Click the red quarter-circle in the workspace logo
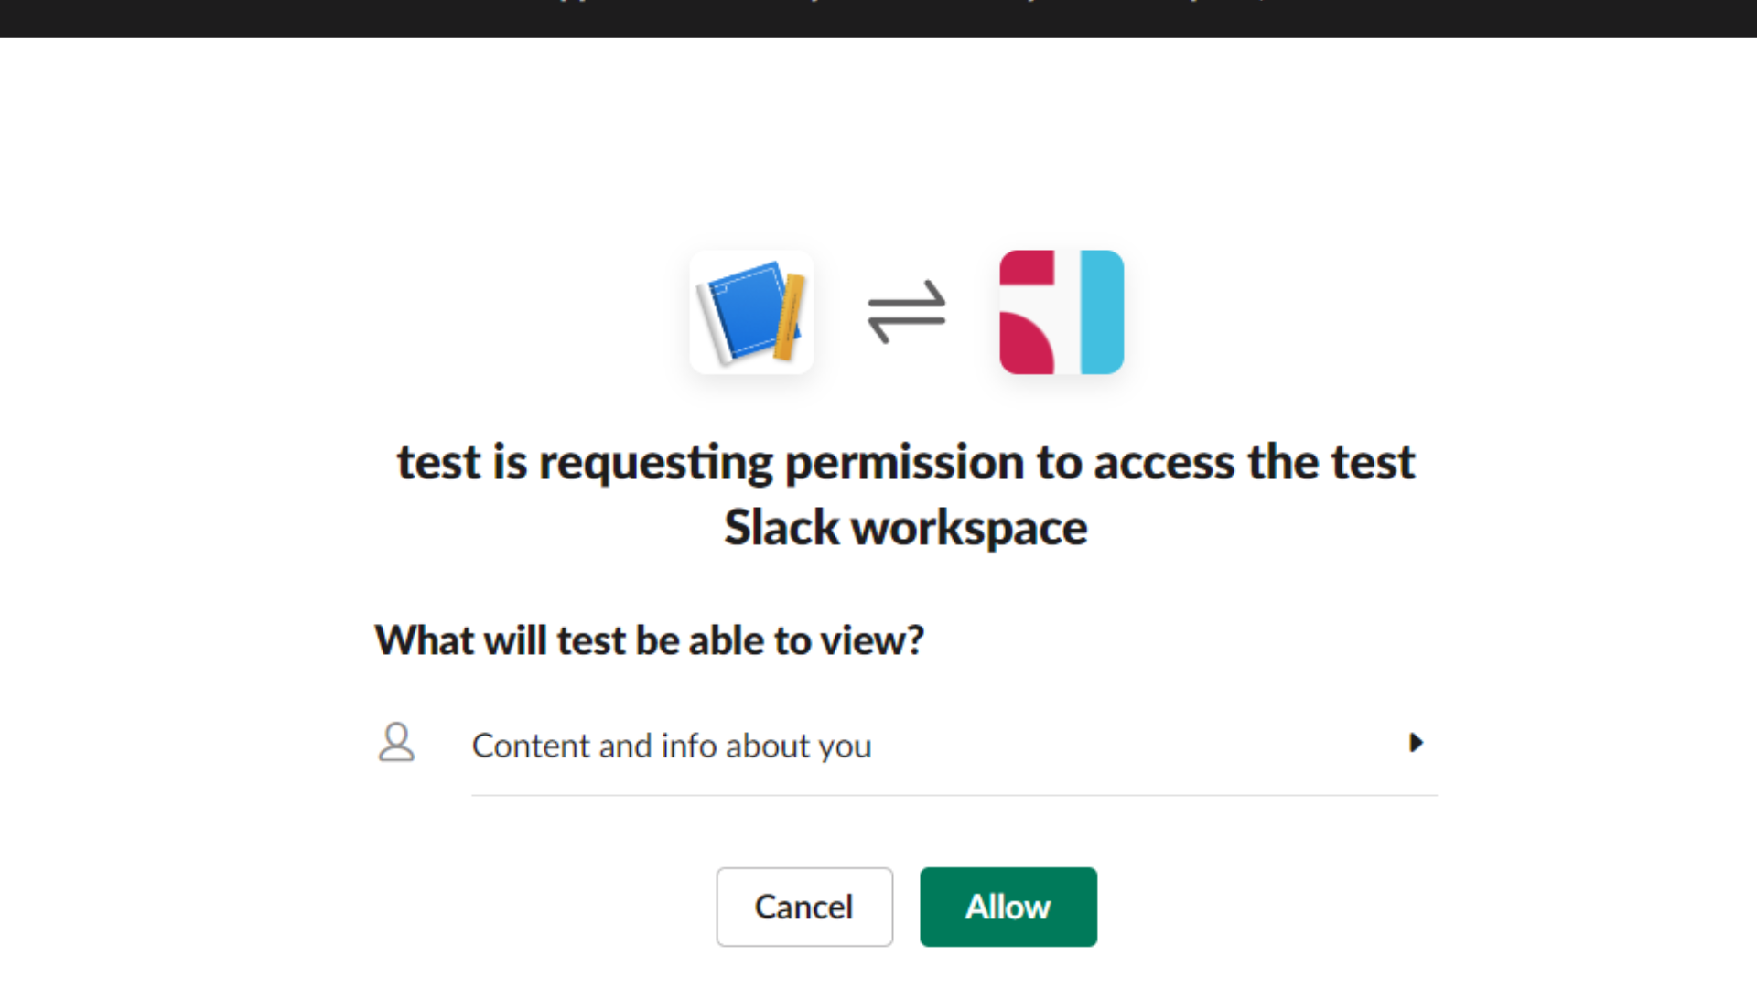Screen dimensions: 1757x988 [x=1027, y=343]
